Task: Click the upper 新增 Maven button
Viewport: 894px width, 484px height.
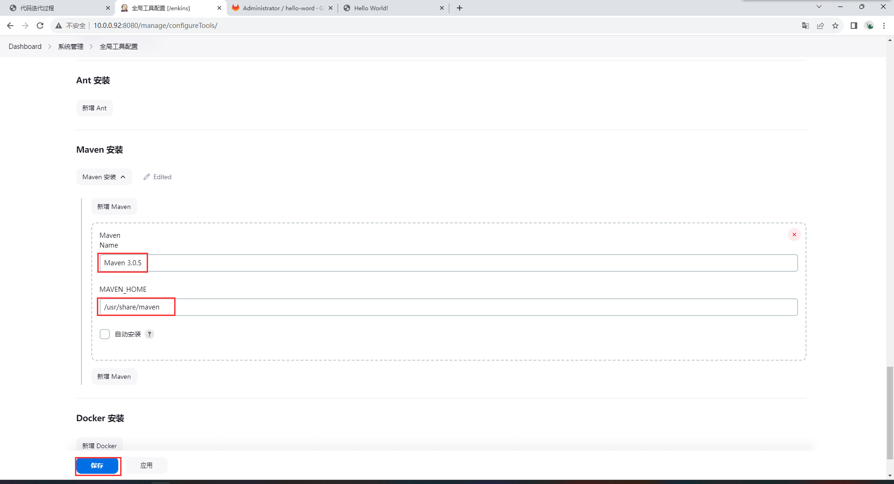Action: pyautogui.click(x=114, y=207)
